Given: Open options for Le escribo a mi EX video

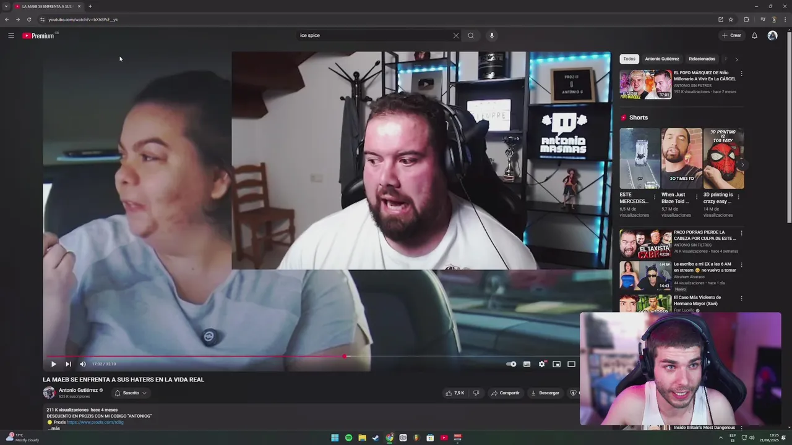Looking at the screenshot, I should [741, 265].
